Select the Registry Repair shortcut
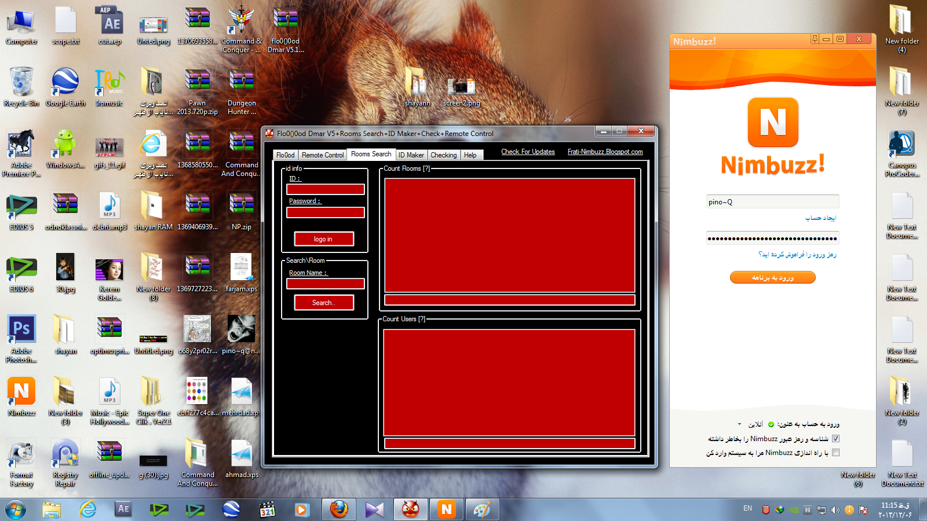The height and width of the screenshot is (521, 927). (65, 463)
